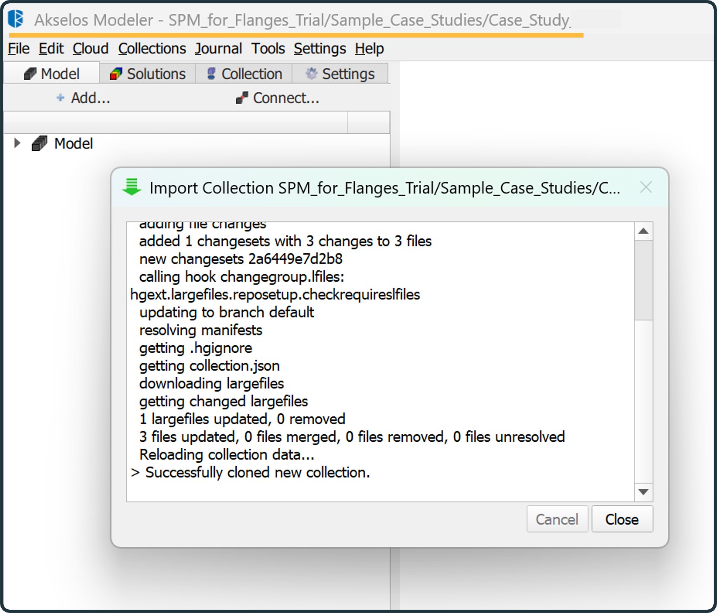Click the Solutions tab colored cube icon
This screenshot has width=717, height=613.
point(116,74)
